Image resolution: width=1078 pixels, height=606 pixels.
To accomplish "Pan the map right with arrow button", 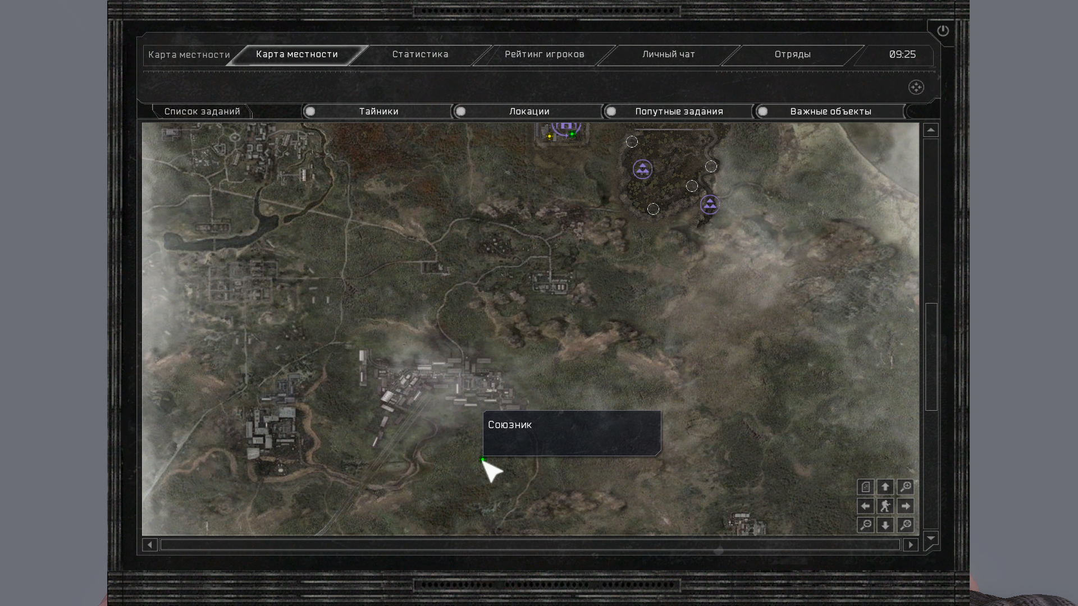I will tap(905, 506).
